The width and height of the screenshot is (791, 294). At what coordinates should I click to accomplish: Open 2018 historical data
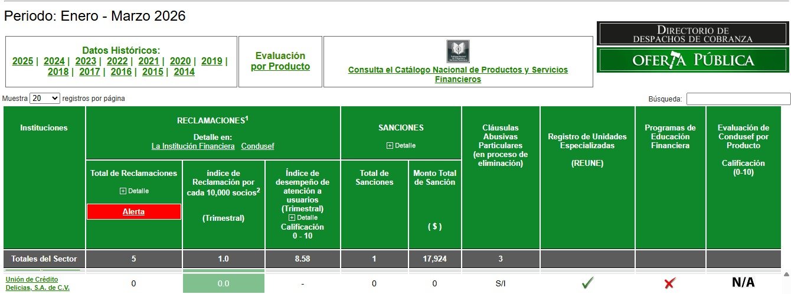[58, 71]
